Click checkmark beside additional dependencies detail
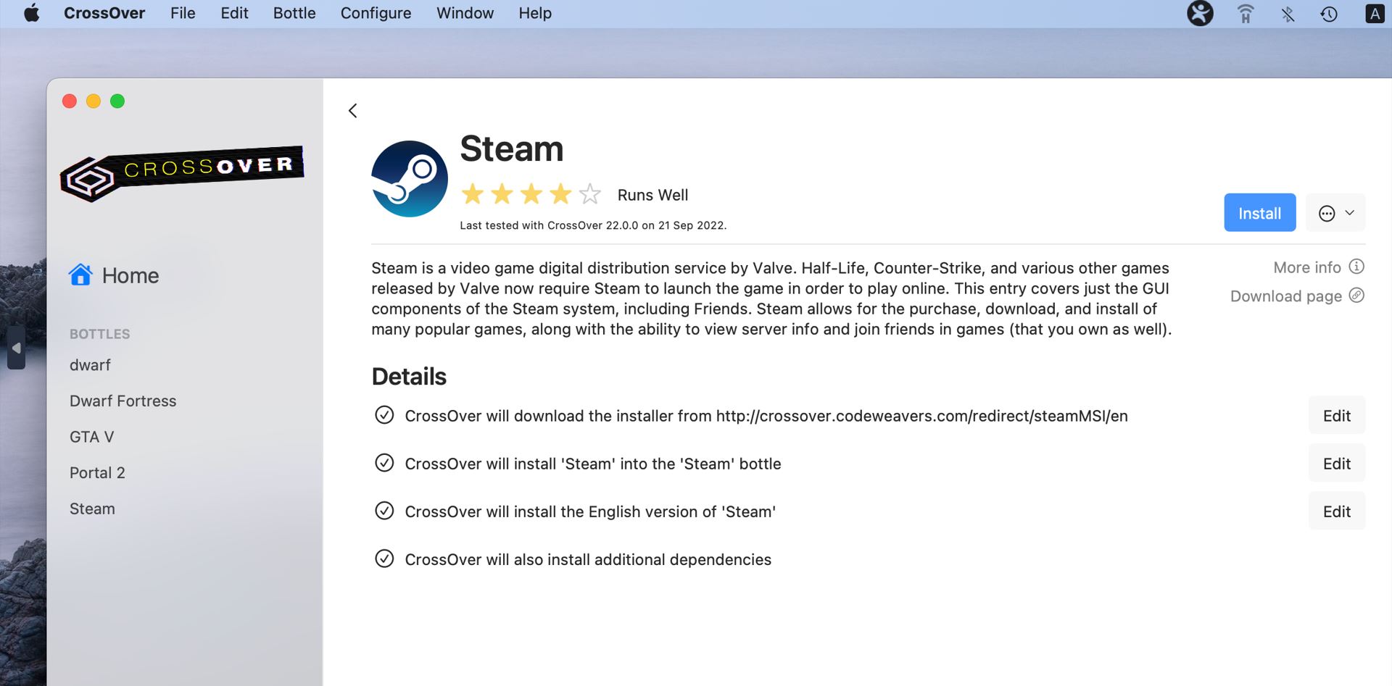This screenshot has width=1392, height=686. click(384, 559)
